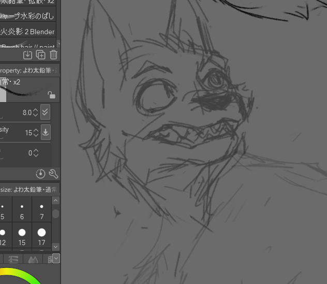This screenshot has height=284, width=327.
Task: Open sub tool detail wrench icon
Action: pyautogui.click(x=53, y=174)
